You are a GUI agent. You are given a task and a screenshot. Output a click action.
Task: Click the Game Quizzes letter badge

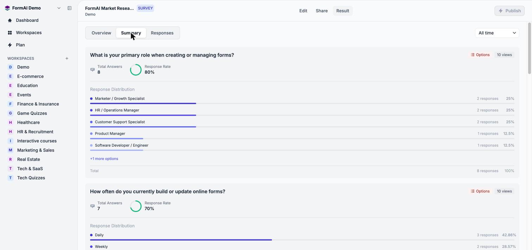click(x=10, y=113)
